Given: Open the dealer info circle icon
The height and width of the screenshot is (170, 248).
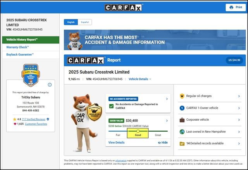Looking at the screenshot, I should pos(50,85).
